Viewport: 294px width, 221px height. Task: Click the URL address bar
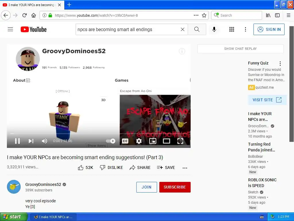coord(124,16)
